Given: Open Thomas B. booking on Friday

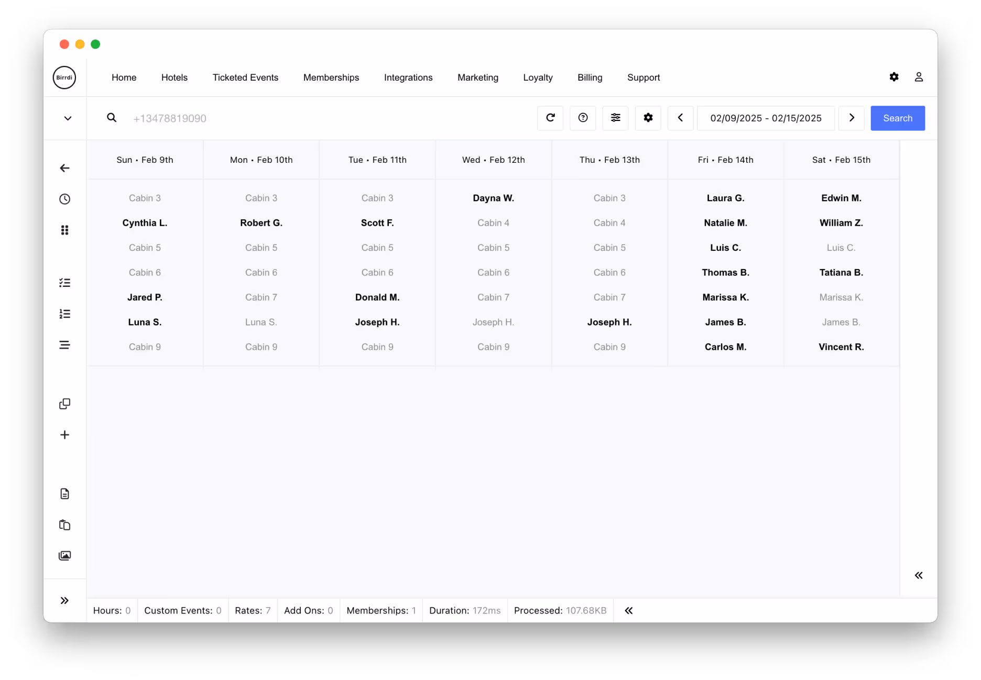Looking at the screenshot, I should (725, 272).
